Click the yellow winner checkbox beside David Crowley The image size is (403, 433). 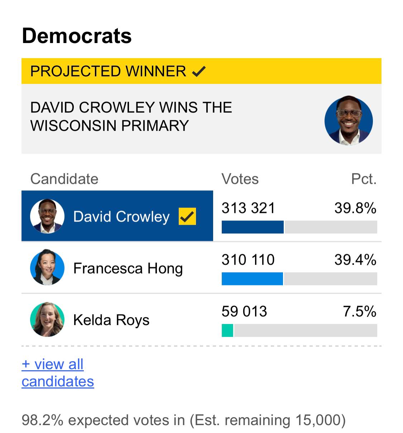[187, 217]
